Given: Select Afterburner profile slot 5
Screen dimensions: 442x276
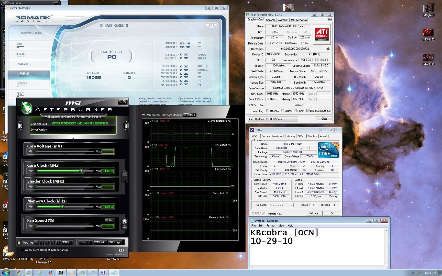Looking at the screenshot, I should [58, 243].
